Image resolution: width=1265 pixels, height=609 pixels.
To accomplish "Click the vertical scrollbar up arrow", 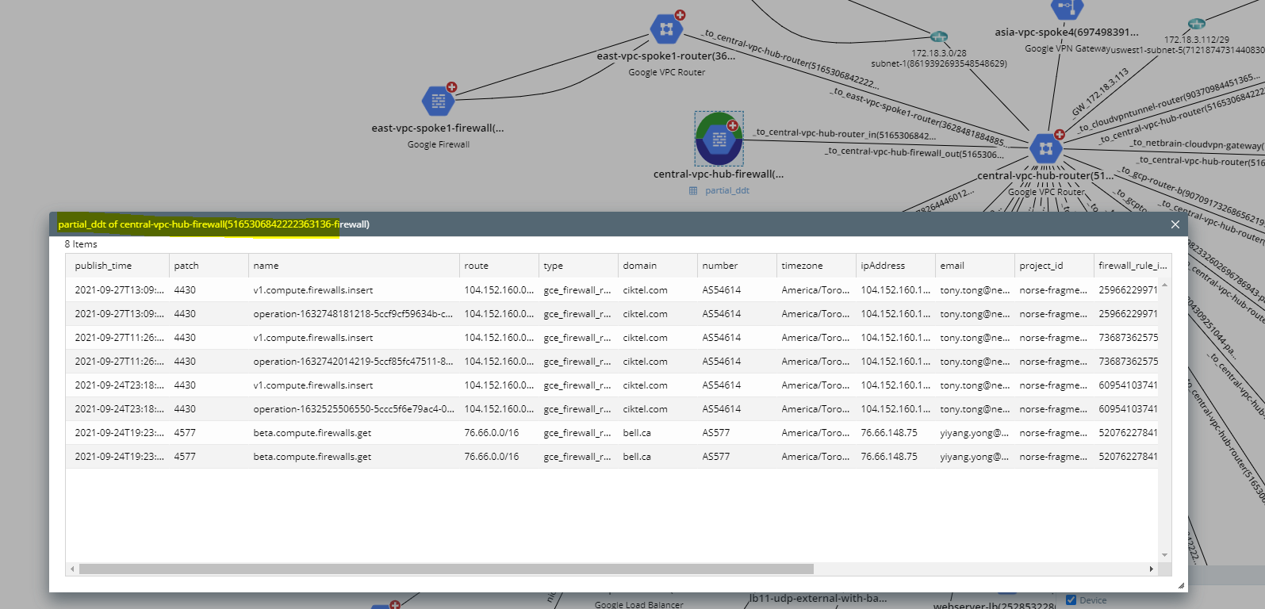I will [1164, 284].
